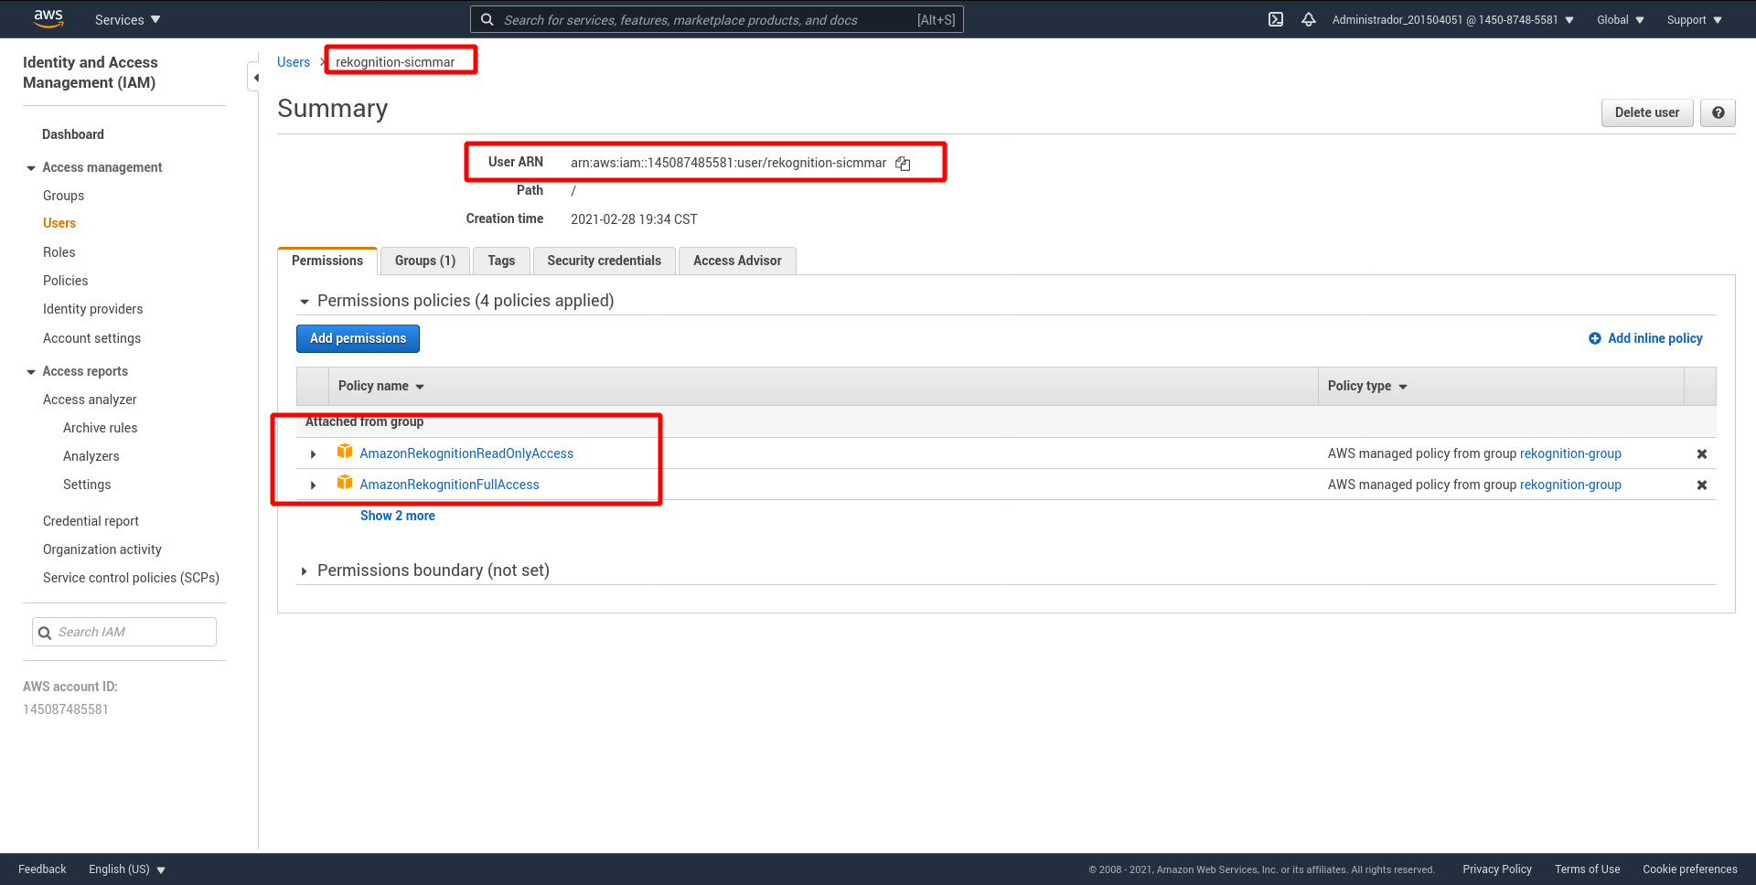Switch to the Access Advisor tab

pyautogui.click(x=737, y=261)
